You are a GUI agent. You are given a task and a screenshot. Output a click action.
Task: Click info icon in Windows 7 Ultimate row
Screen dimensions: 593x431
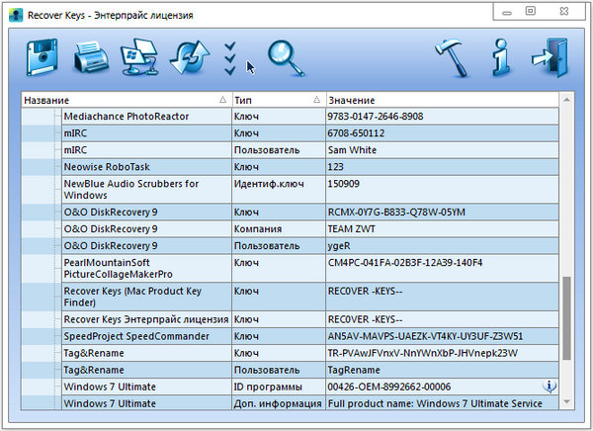tap(551, 386)
